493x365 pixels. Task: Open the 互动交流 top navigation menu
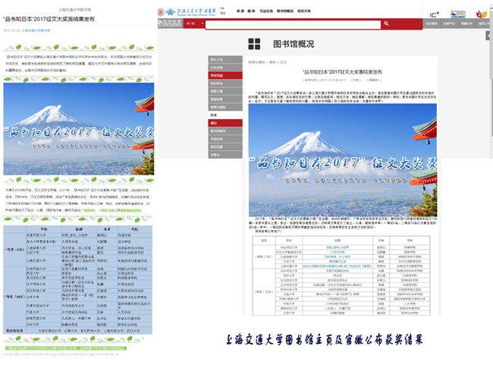(x=266, y=11)
